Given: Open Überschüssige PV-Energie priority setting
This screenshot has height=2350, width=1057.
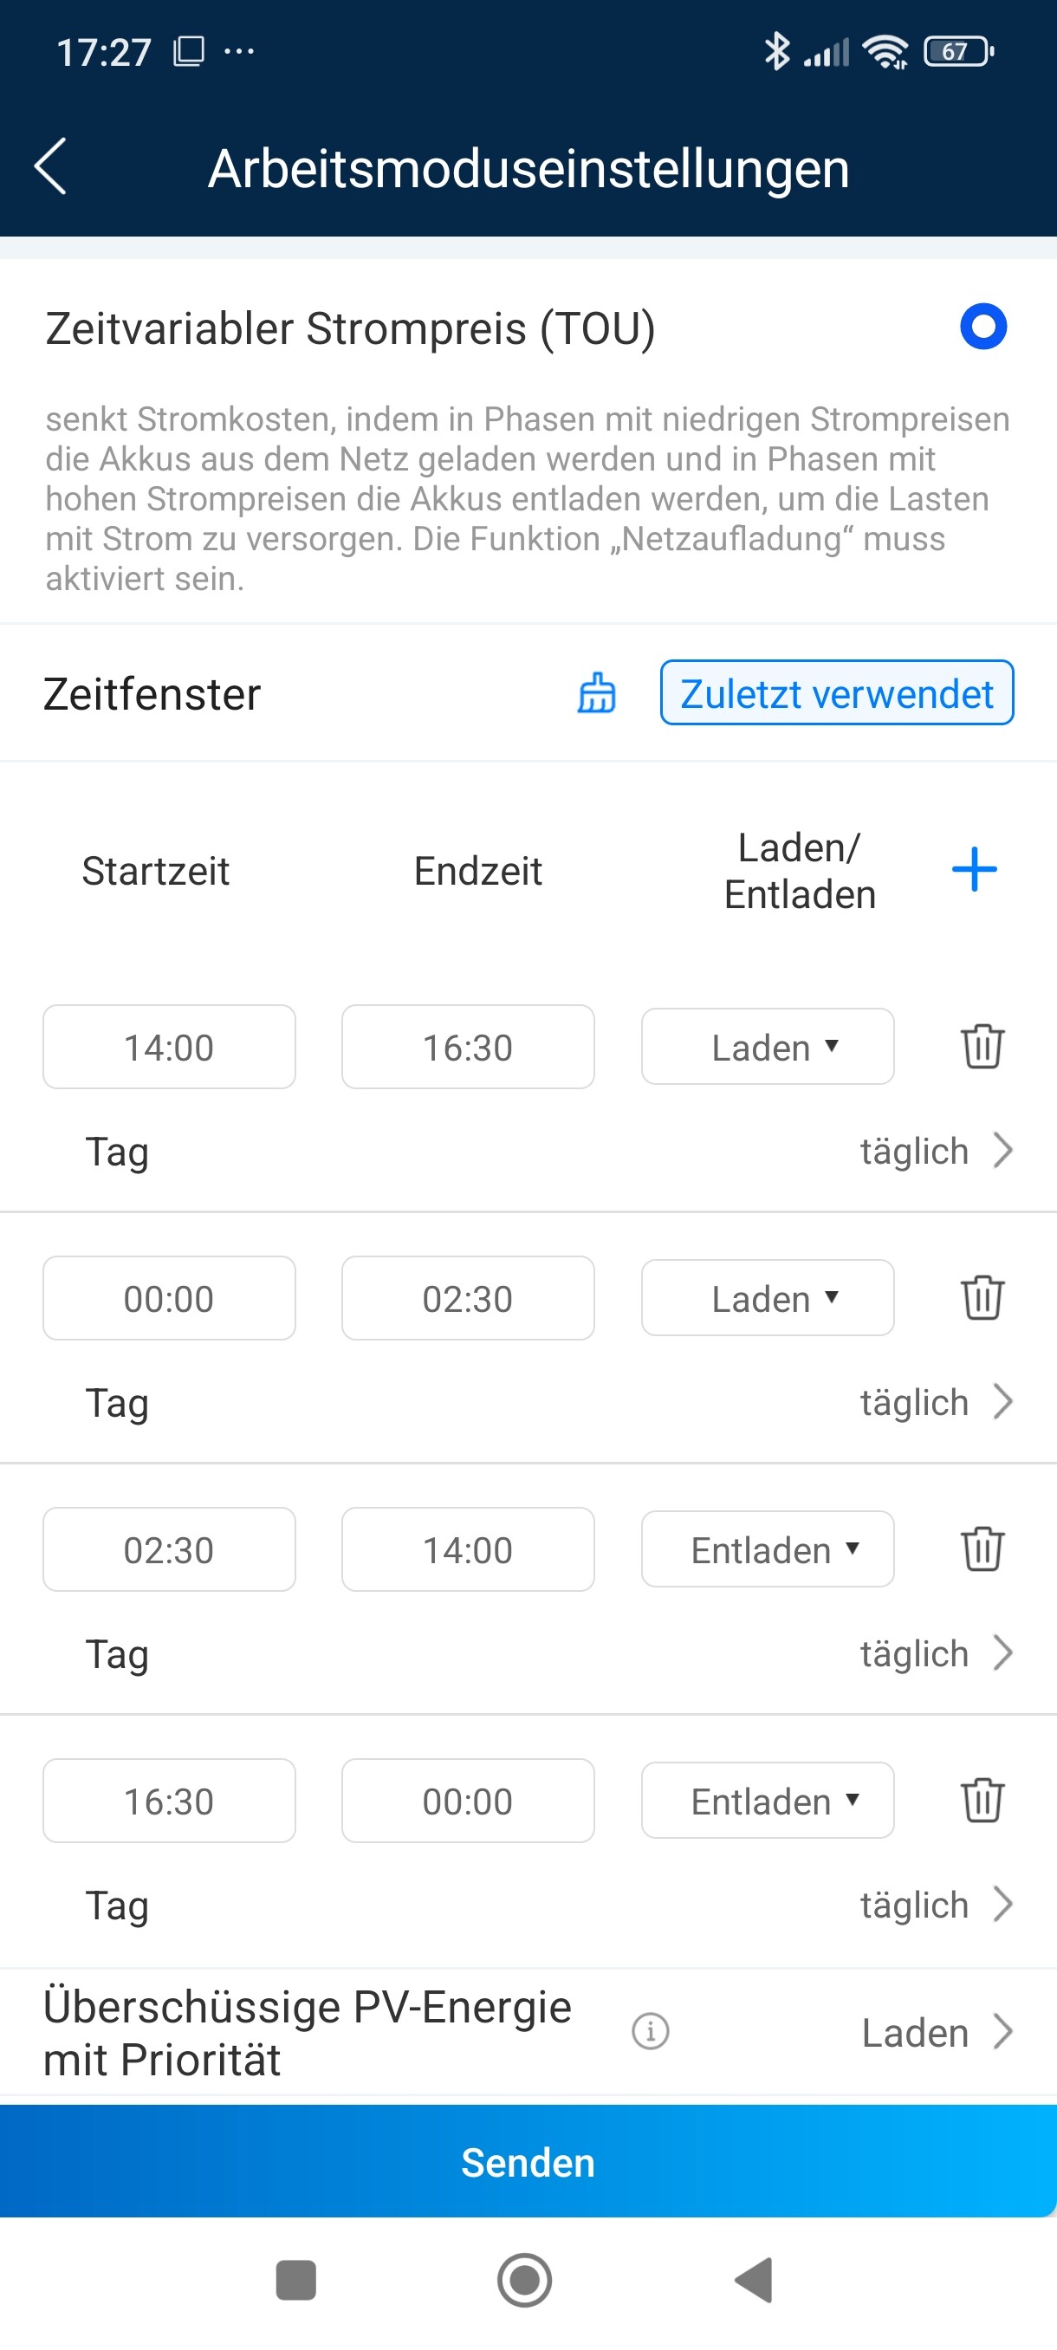Looking at the screenshot, I should point(936,2033).
